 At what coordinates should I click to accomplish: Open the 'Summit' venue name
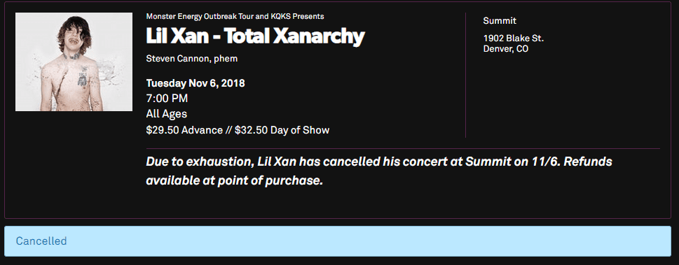500,21
